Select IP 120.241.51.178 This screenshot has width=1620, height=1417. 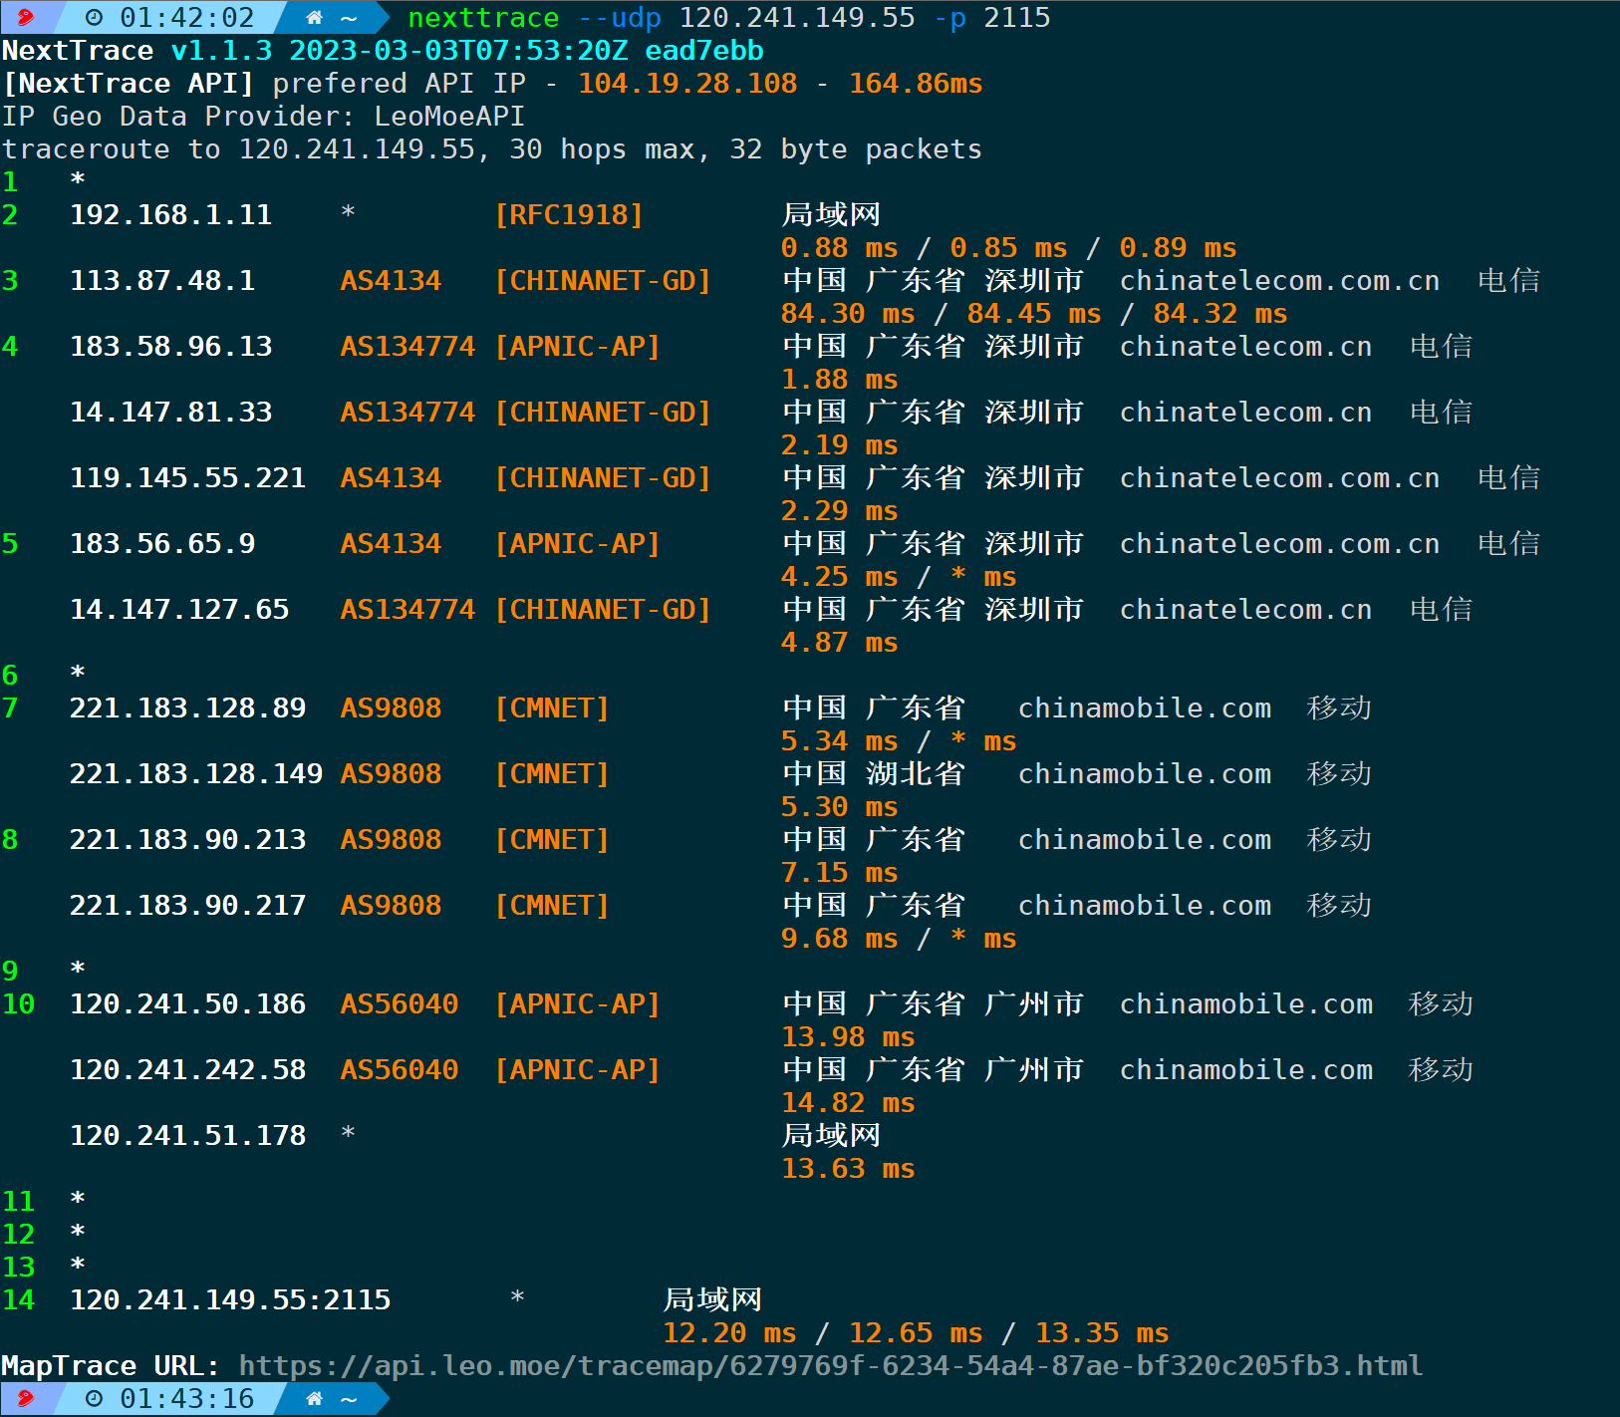(187, 1136)
